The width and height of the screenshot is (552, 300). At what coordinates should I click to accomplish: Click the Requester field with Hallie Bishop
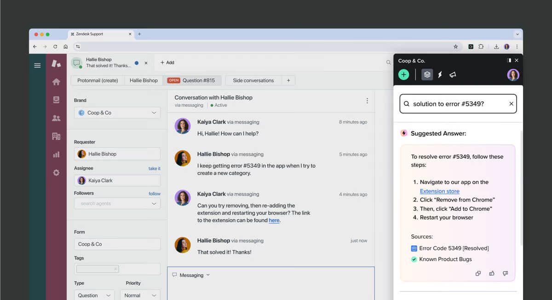(x=117, y=154)
